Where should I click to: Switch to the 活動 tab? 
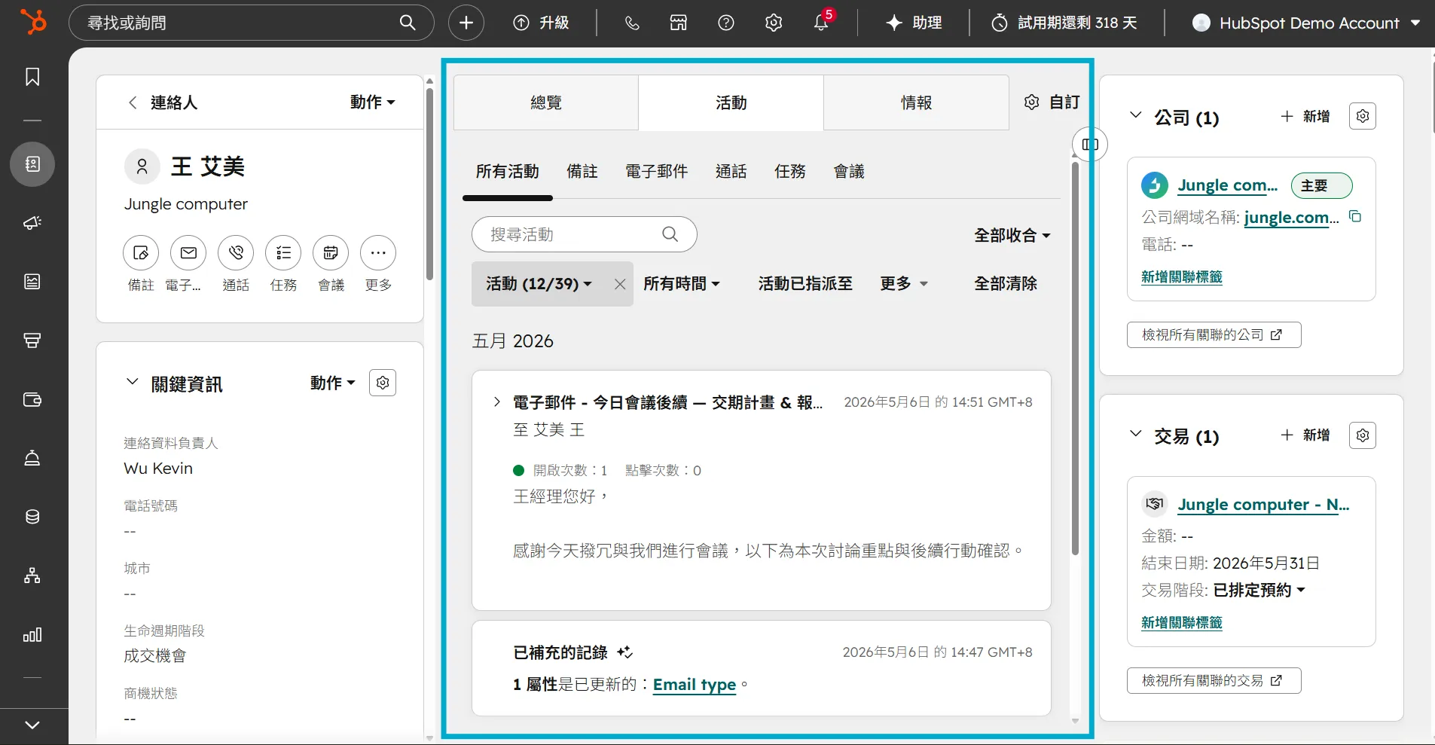tap(731, 102)
